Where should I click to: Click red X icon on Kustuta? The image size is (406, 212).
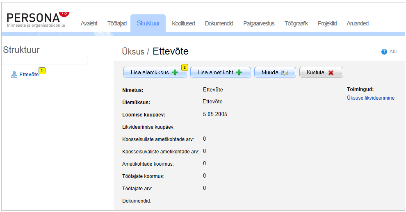coord(331,73)
